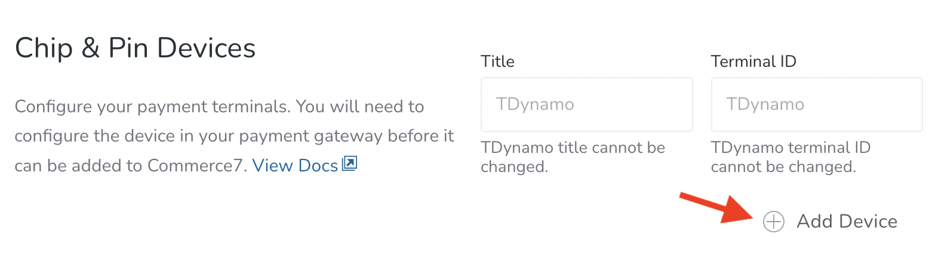The width and height of the screenshot is (929, 270).
Task: Focus the Title input field
Action: tap(586, 105)
